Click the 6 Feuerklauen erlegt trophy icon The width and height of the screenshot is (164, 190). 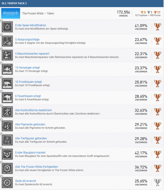7,98
